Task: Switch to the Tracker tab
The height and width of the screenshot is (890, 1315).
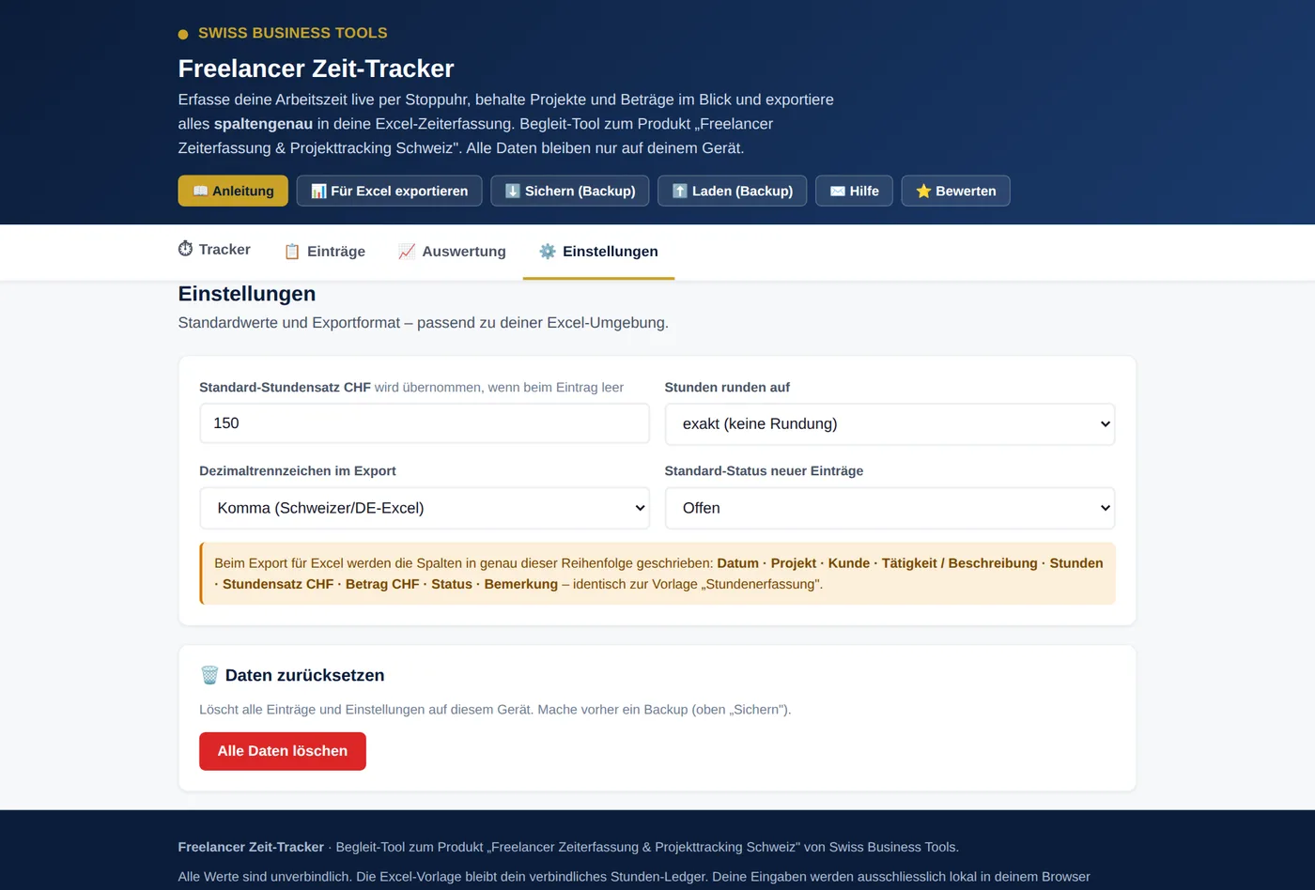Action: (214, 250)
